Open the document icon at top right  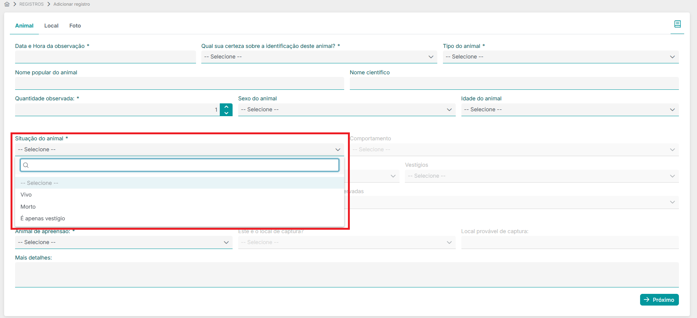(x=677, y=24)
